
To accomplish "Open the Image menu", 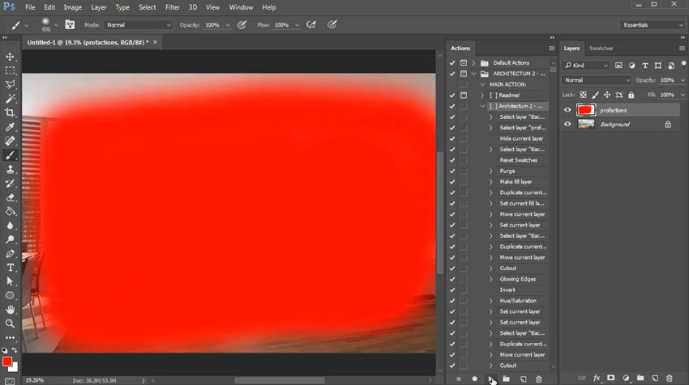I will (x=72, y=7).
